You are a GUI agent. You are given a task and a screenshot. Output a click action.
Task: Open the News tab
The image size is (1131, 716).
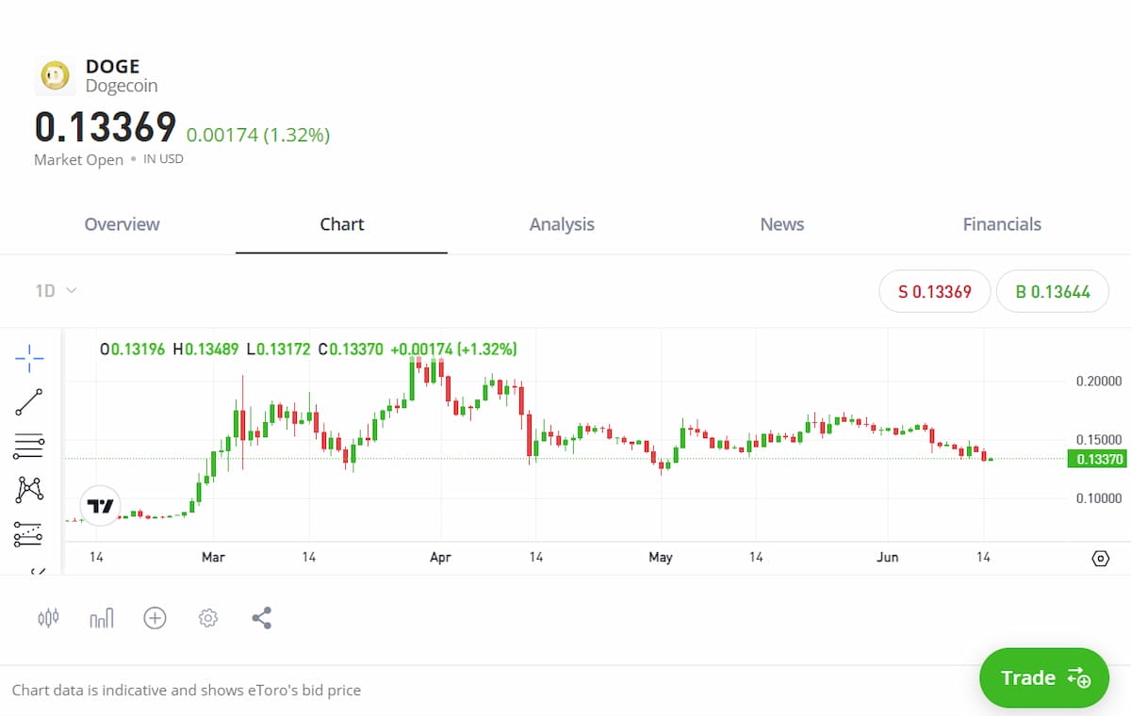point(781,224)
